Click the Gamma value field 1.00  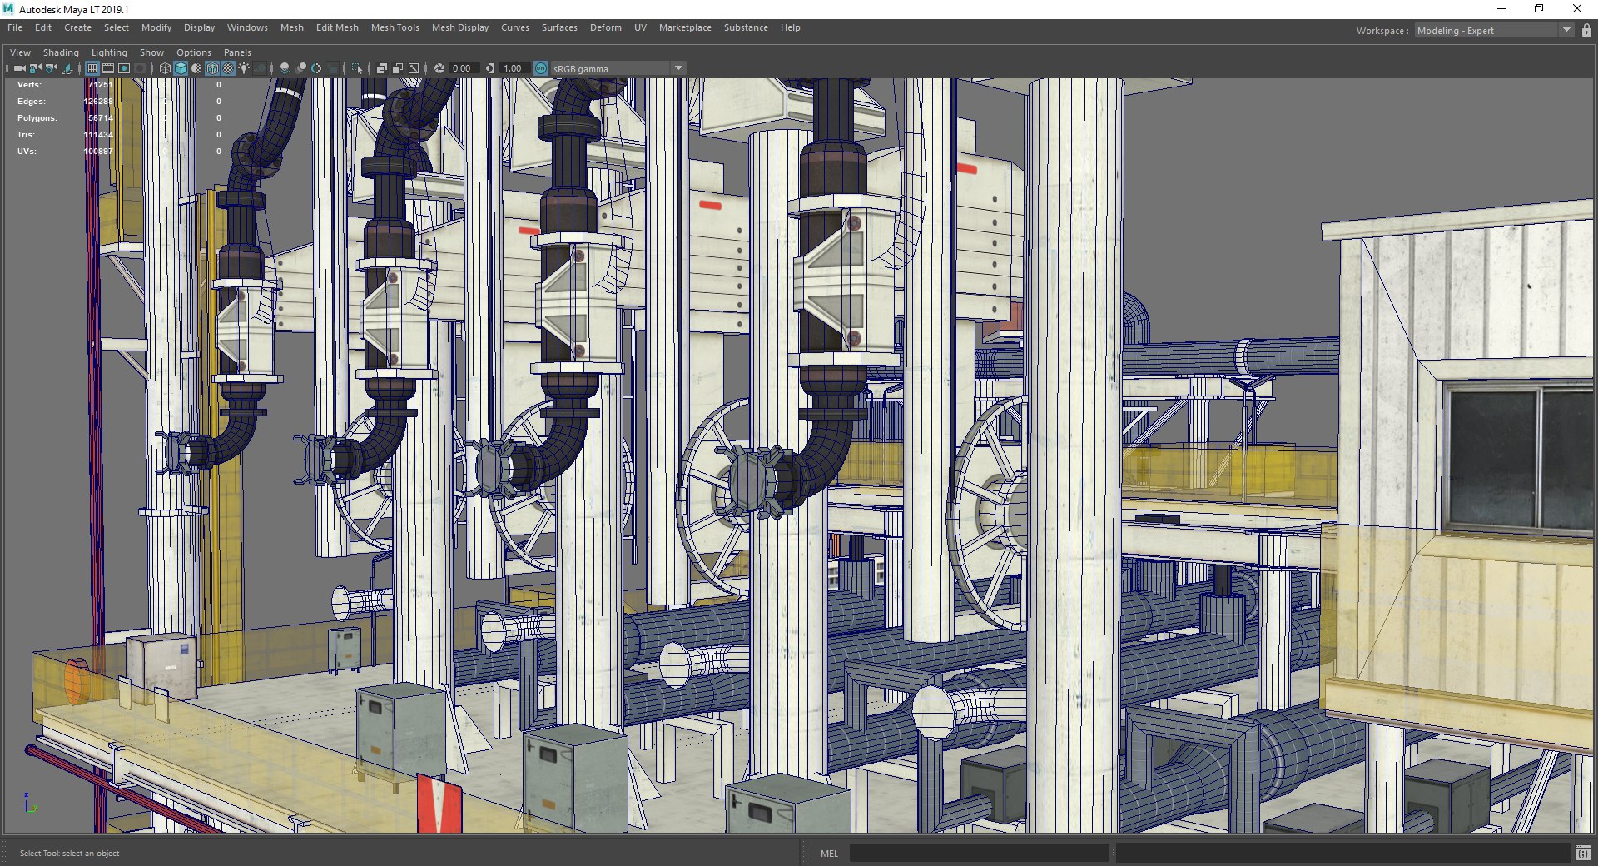click(x=514, y=68)
